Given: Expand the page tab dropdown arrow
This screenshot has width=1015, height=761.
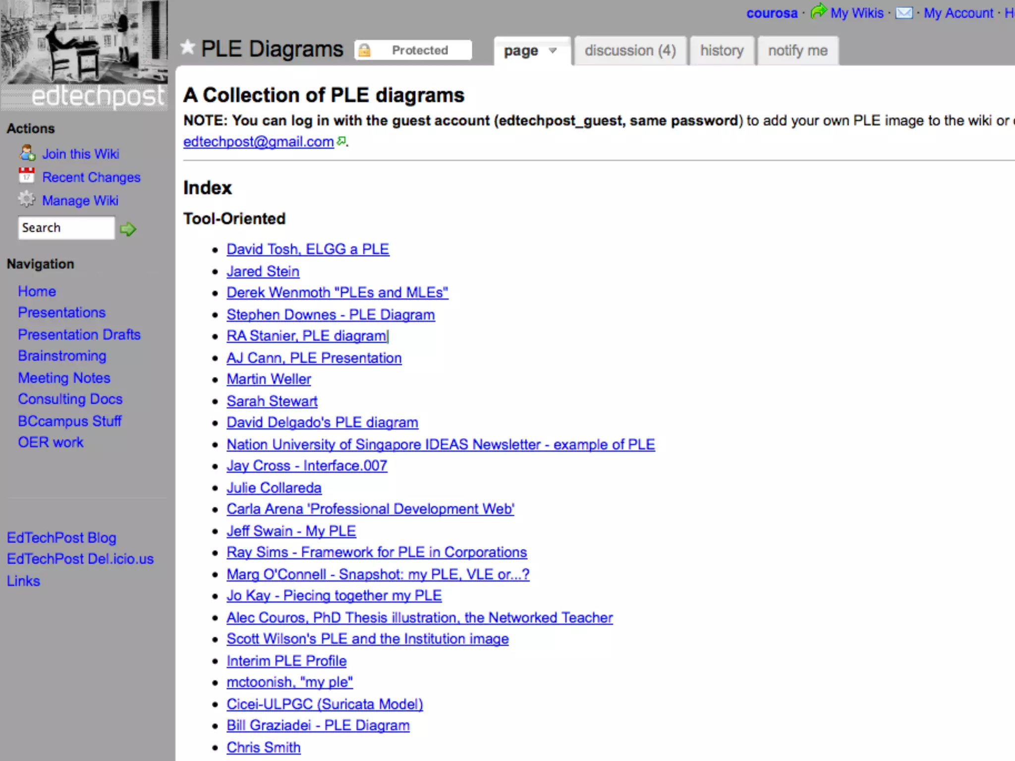Looking at the screenshot, I should coord(553,51).
